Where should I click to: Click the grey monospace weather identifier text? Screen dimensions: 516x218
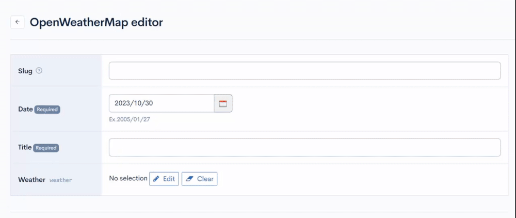pos(61,180)
